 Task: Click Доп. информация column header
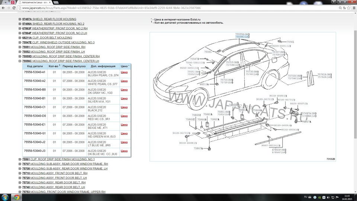click(x=103, y=66)
